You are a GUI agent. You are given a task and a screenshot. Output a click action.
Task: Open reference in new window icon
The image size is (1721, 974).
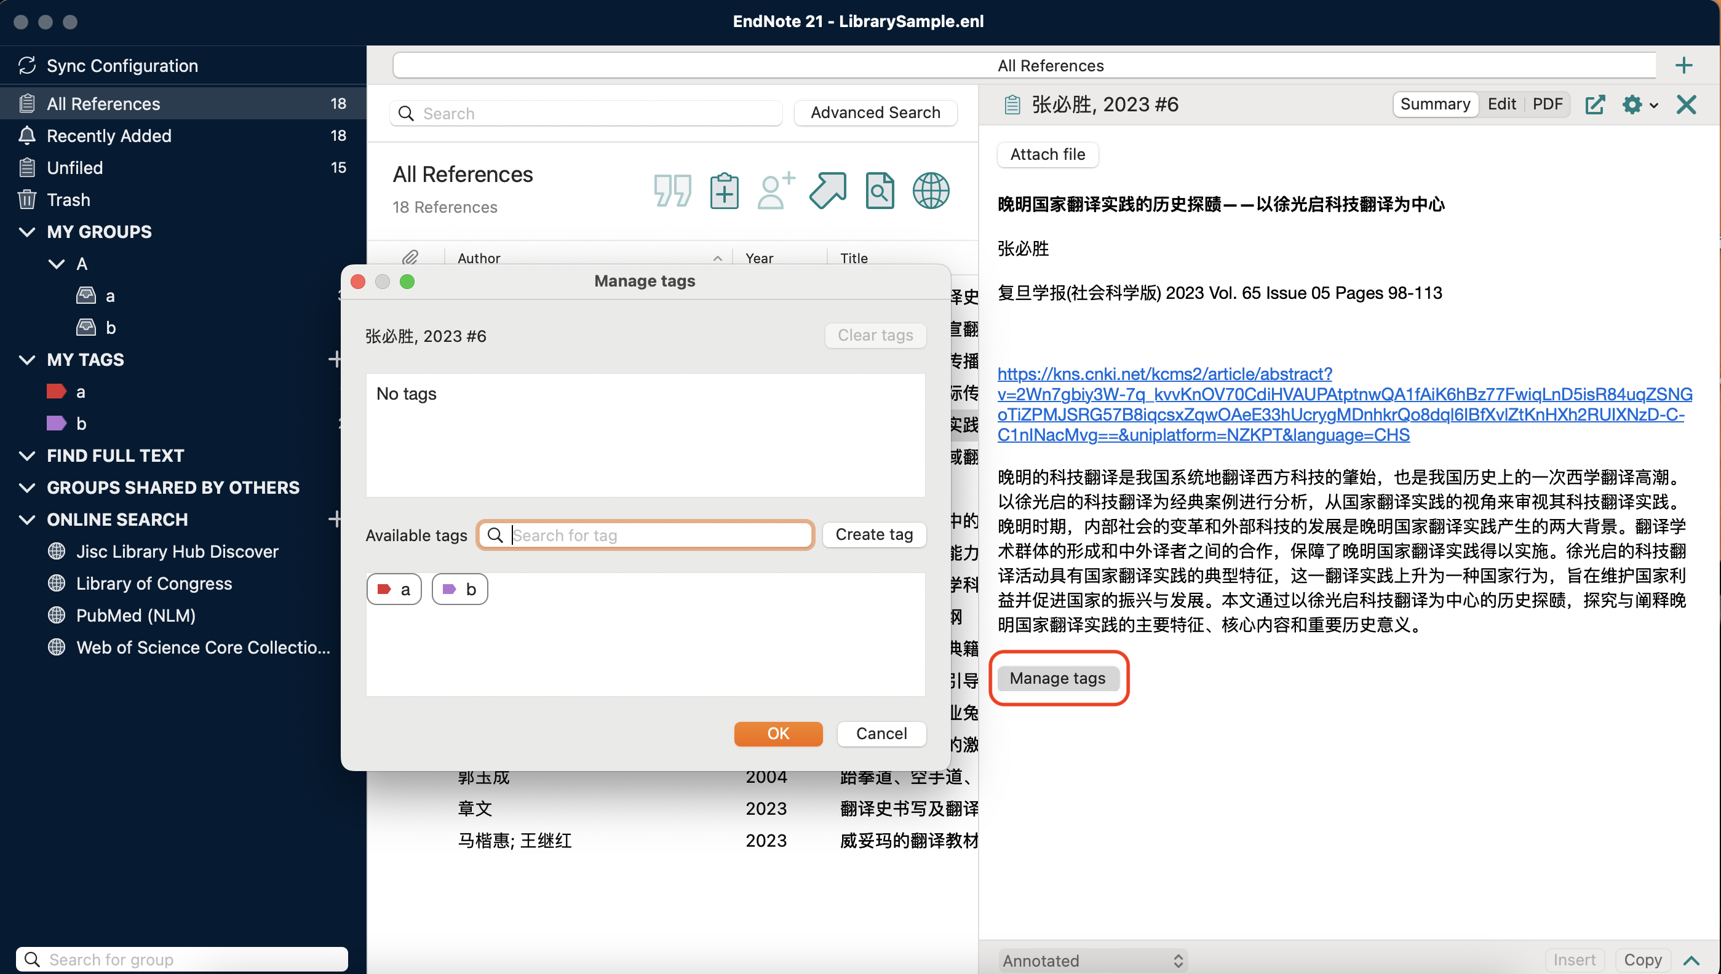[x=1594, y=105]
